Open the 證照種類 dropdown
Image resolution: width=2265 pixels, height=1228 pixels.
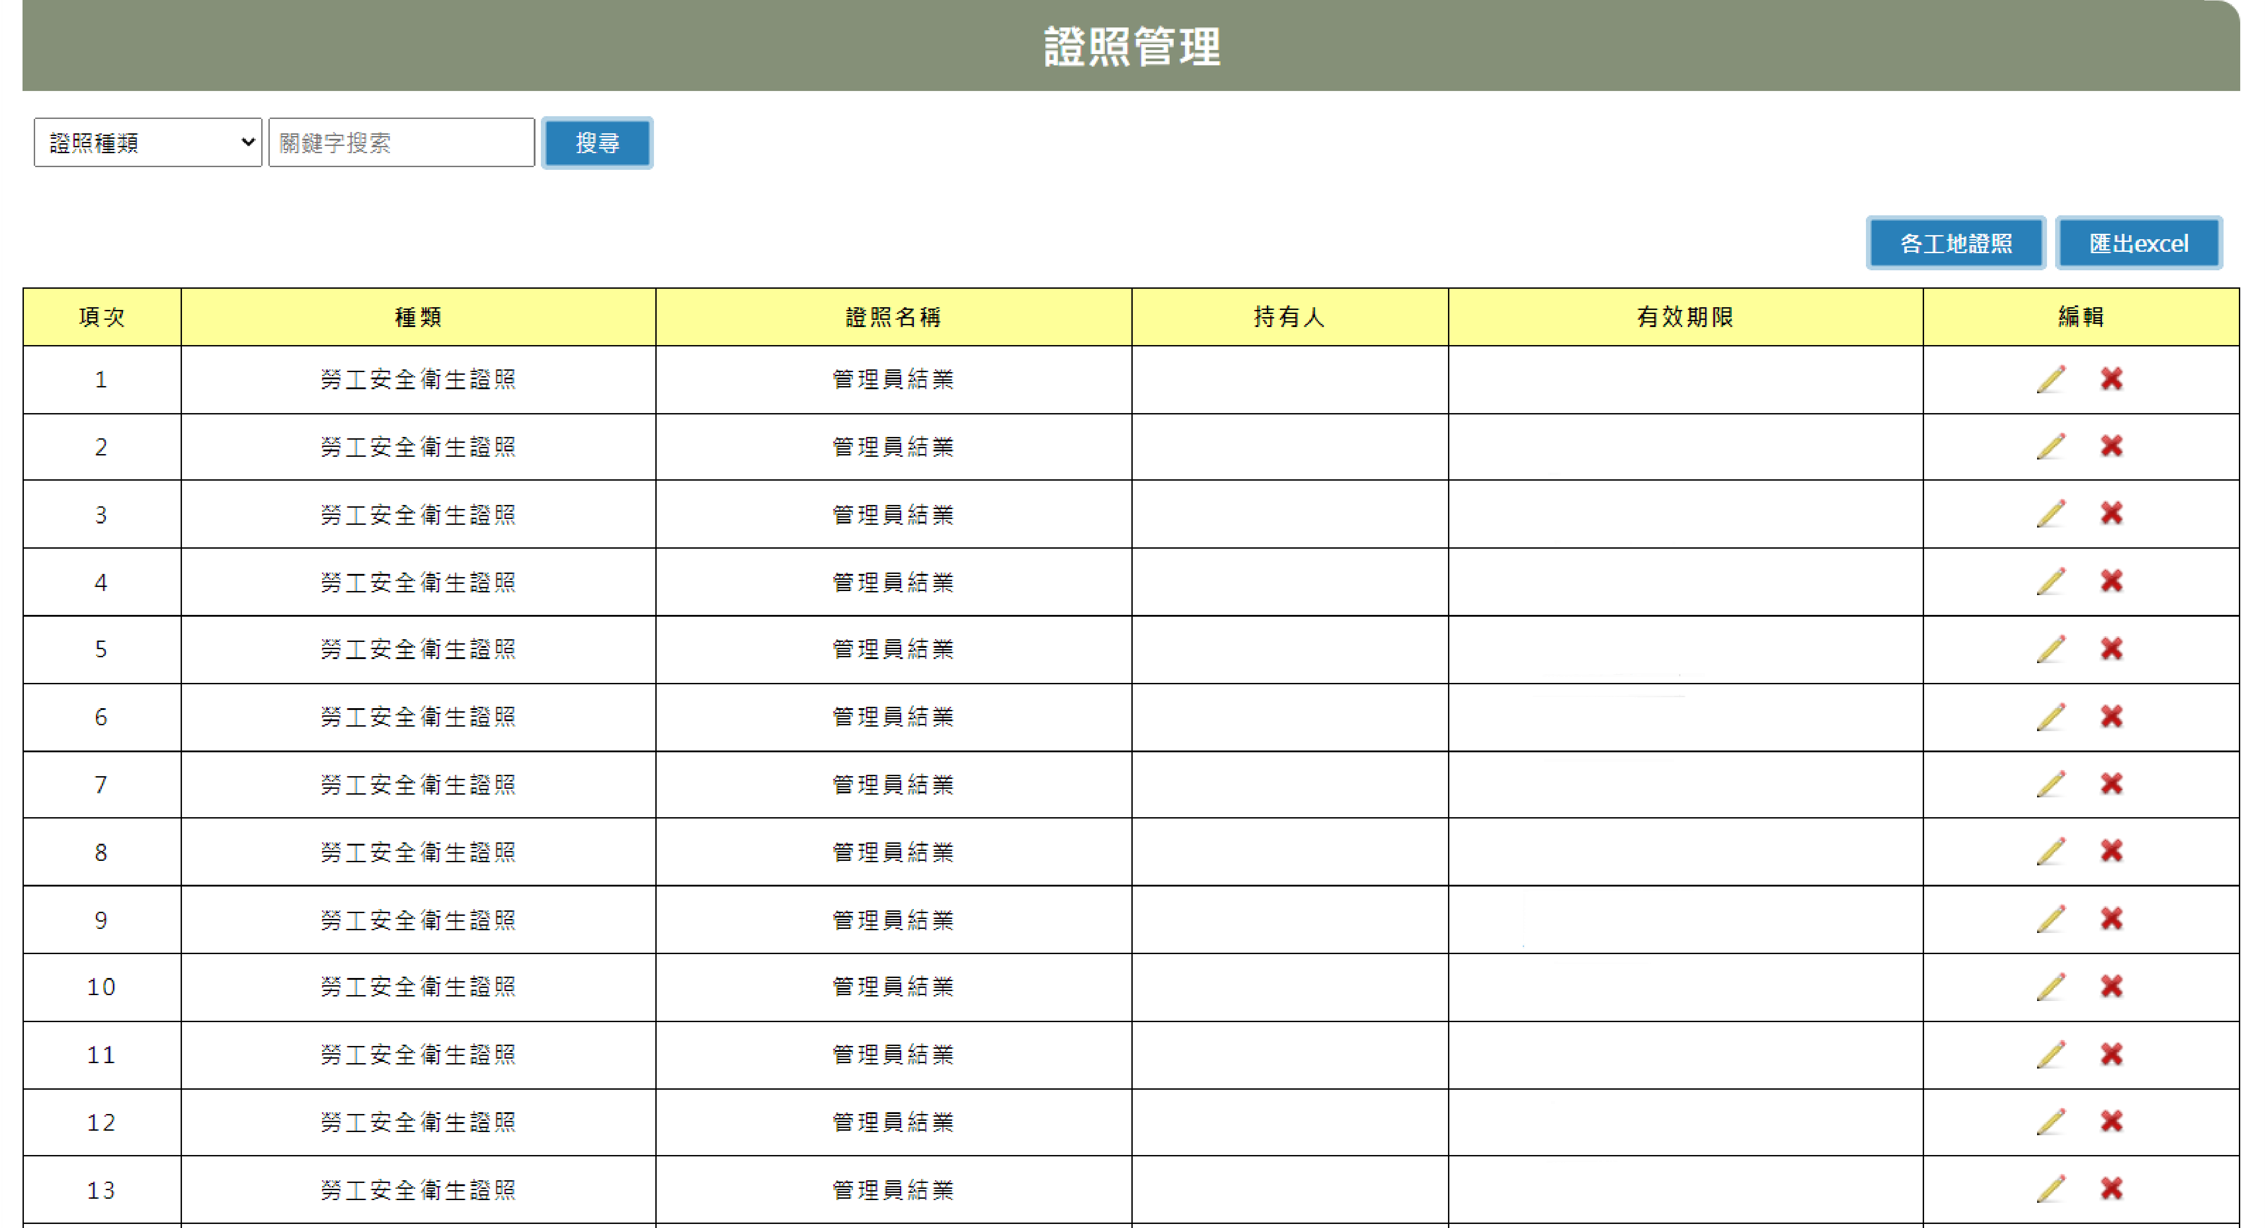pyautogui.click(x=148, y=142)
